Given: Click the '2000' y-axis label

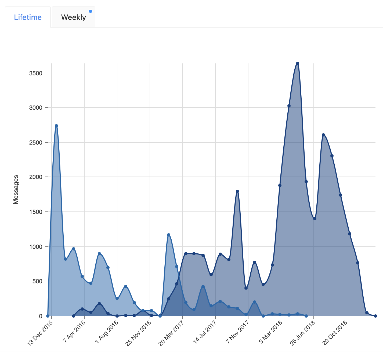Looking at the screenshot, I should (x=36, y=177).
